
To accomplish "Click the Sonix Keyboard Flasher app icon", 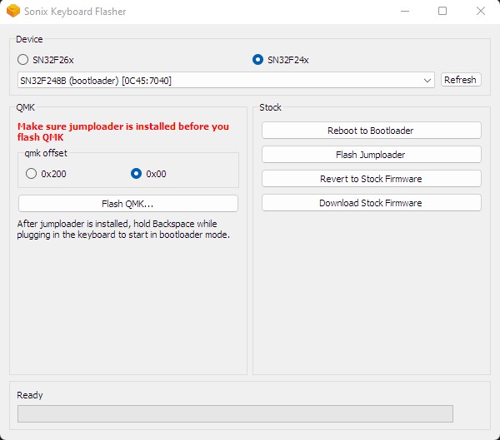I will tap(13, 11).
